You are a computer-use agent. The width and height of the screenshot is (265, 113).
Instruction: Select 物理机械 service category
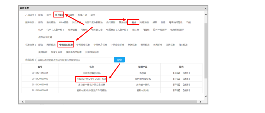point(72,30)
